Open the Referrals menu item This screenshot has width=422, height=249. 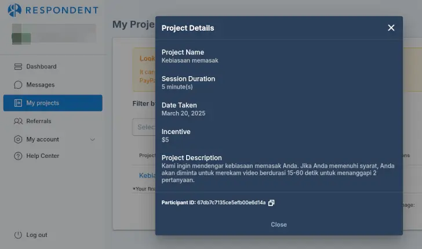click(x=53, y=121)
